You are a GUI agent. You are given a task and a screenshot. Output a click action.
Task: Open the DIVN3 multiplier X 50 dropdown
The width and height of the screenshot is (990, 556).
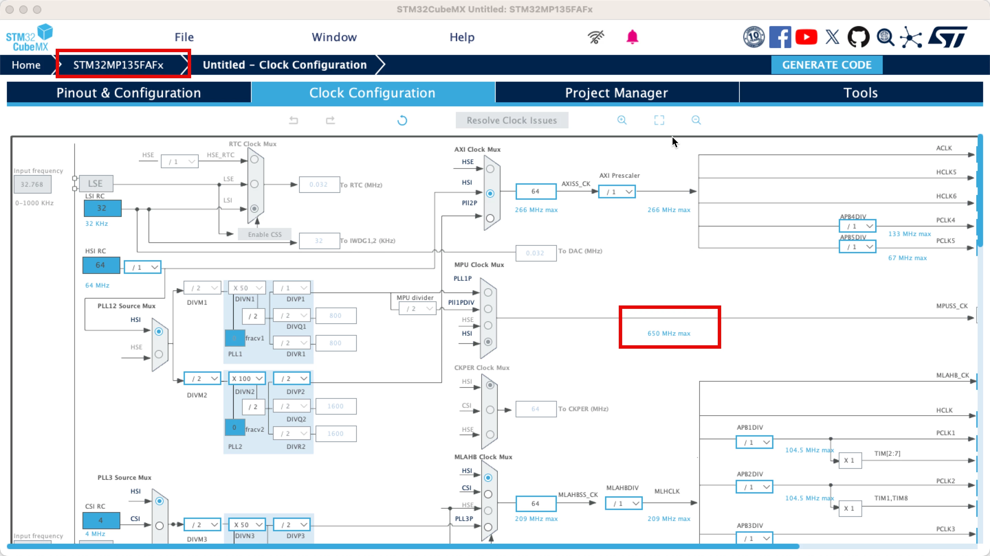point(247,524)
